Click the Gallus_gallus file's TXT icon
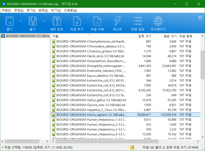Screen dimensions: 205x151 tap(54, 100)
